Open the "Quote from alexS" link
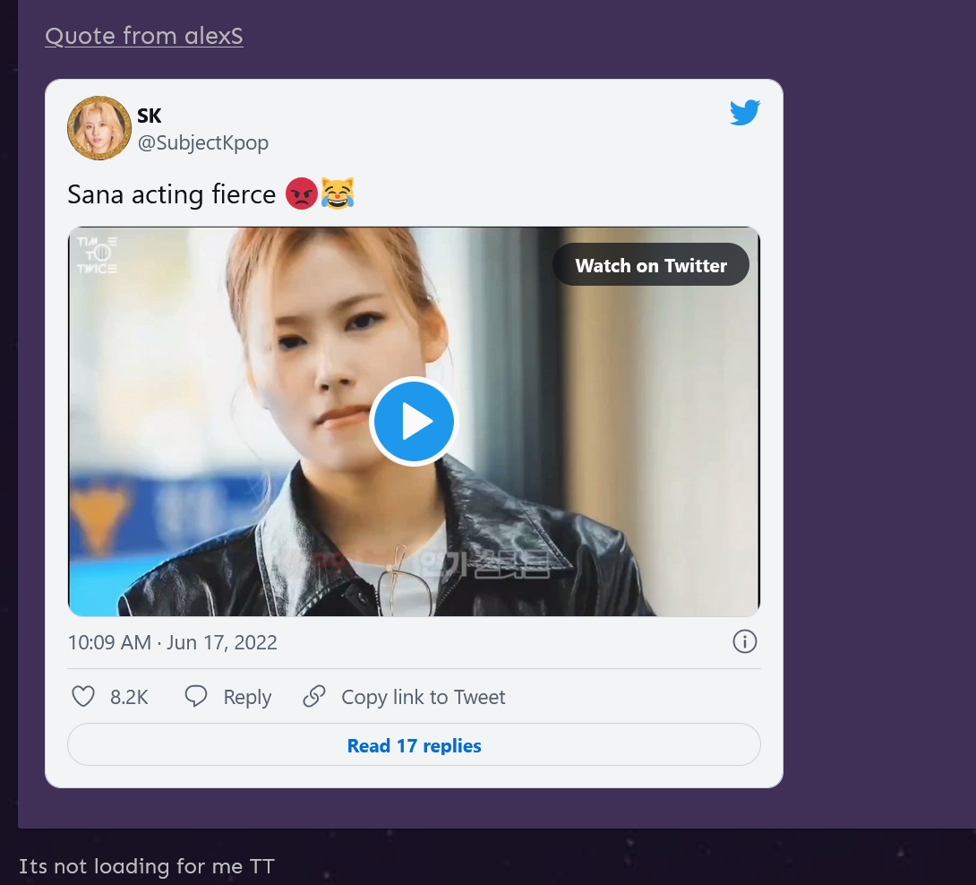This screenshot has width=976, height=885. tap(144, 36)
